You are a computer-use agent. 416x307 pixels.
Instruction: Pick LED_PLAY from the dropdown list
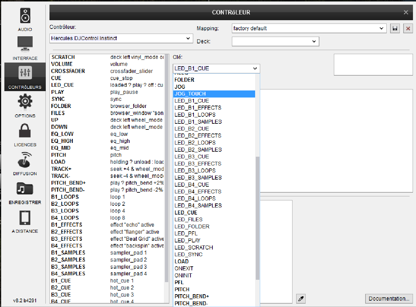pos(214,240)
